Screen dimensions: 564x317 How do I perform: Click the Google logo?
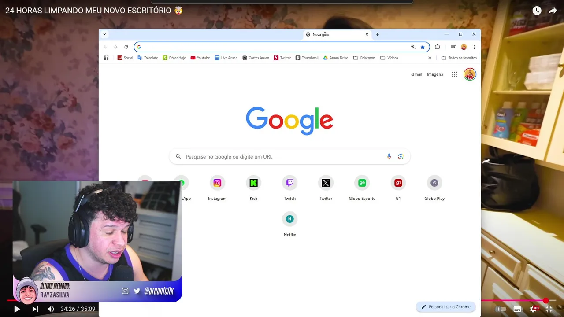[x=289, y=120]
